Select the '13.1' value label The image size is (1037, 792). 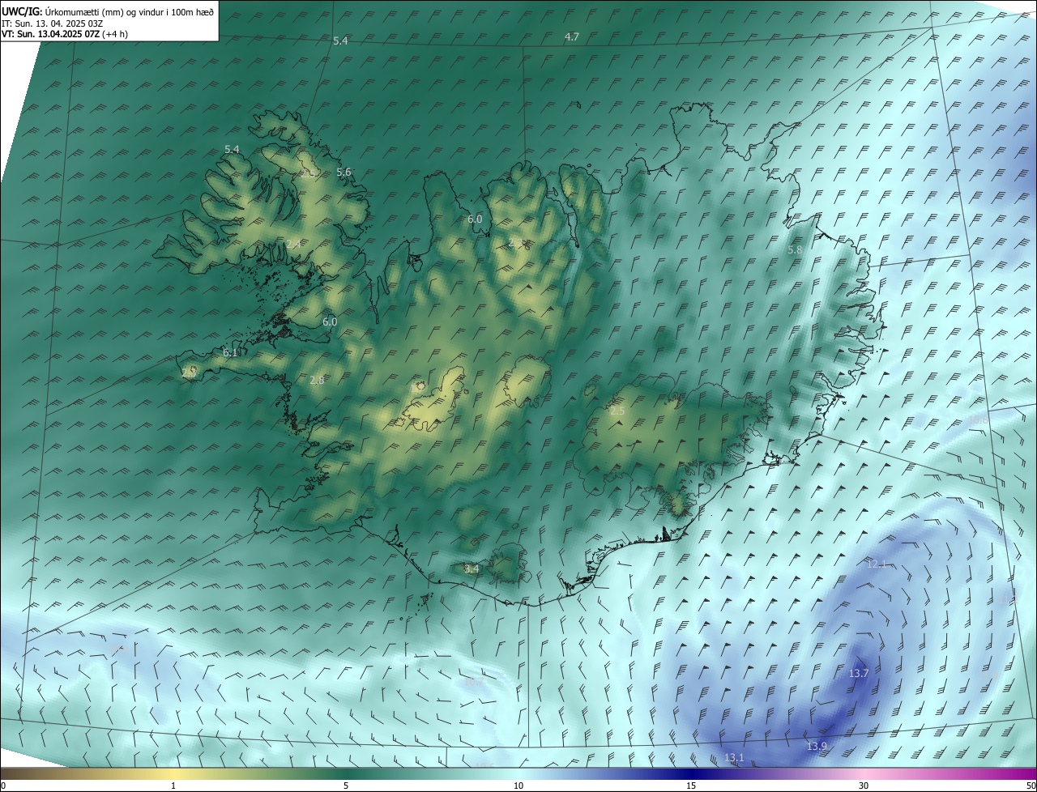tap(734, 758)
